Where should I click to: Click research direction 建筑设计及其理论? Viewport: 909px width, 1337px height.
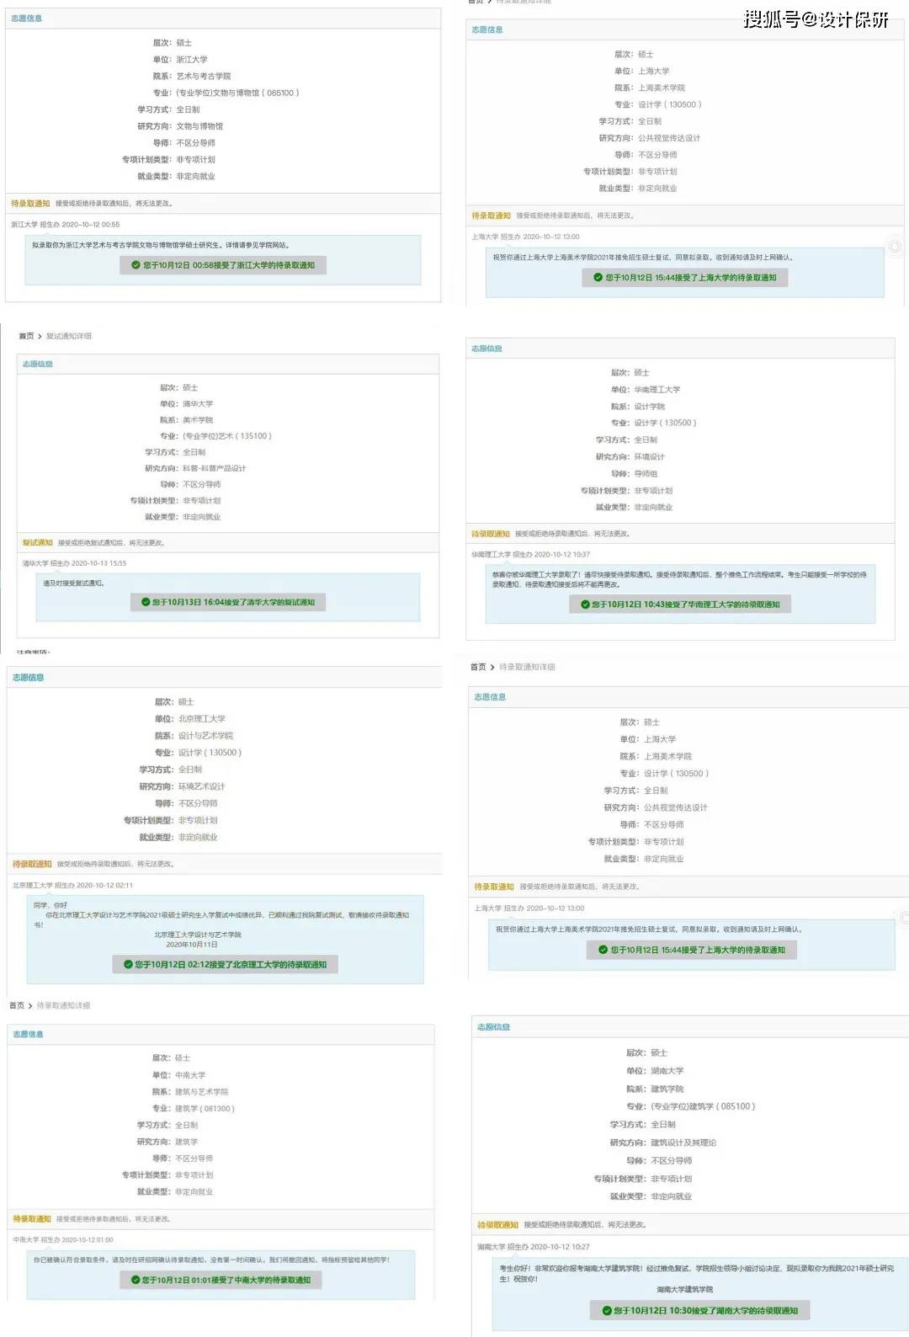pos(683,1143)
